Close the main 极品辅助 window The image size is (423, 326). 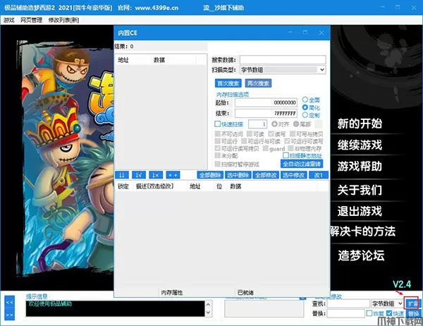point(414,8)
